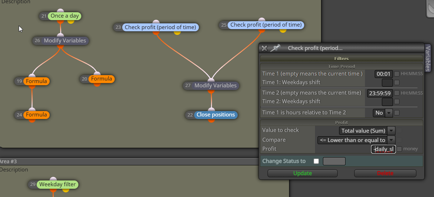Click the Filters section header

click(x=341, y=58)
